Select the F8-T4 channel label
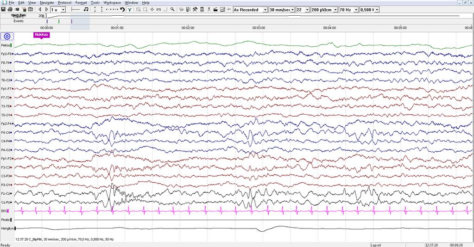The height and width of the screenshot is (247, 474). pyautogui.click(x=6, y=63)
